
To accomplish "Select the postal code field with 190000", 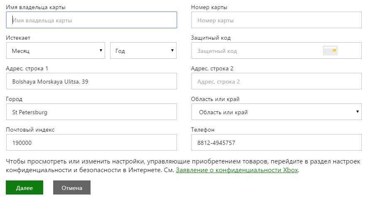I will [x=91, y=143].
